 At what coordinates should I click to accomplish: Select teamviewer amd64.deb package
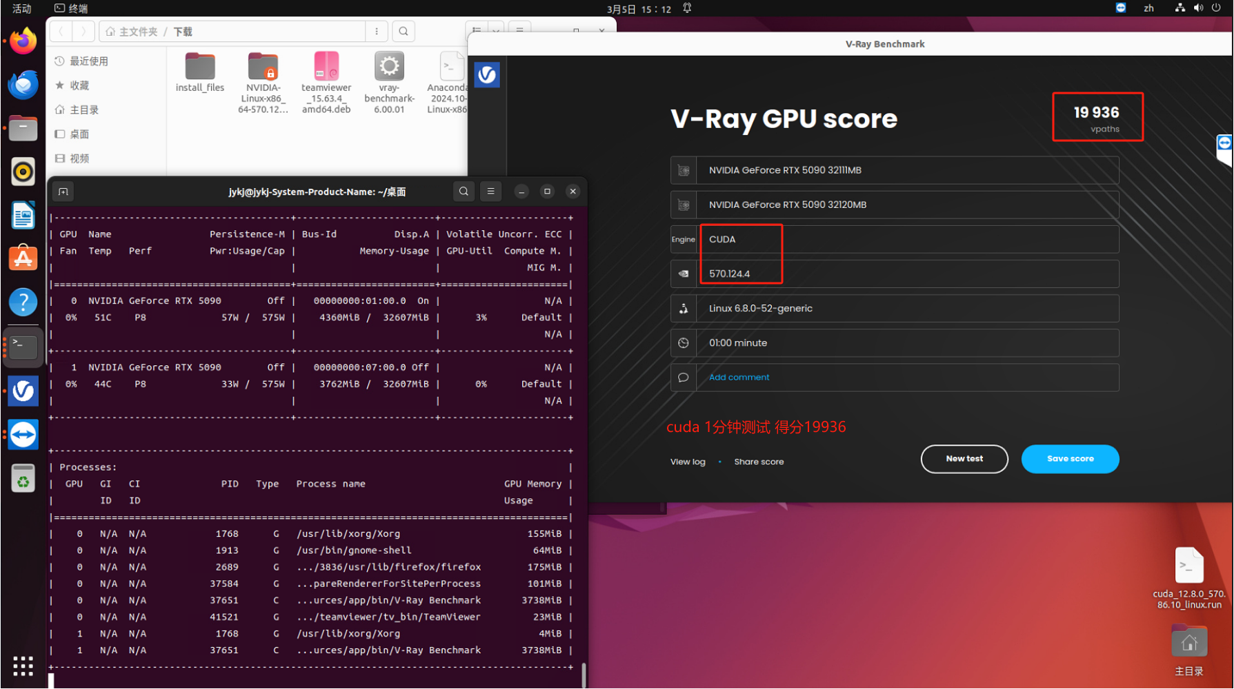coord(326,83)
